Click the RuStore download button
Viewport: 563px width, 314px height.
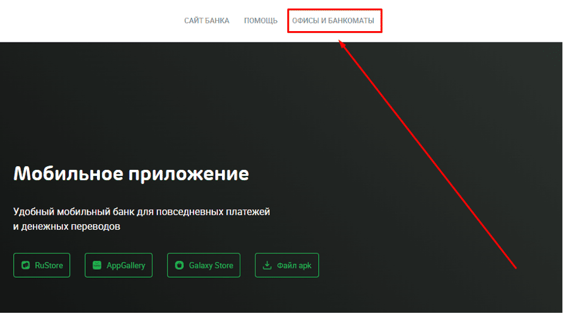point(42,265)
